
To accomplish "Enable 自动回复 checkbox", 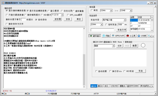I will coord(96,71).
